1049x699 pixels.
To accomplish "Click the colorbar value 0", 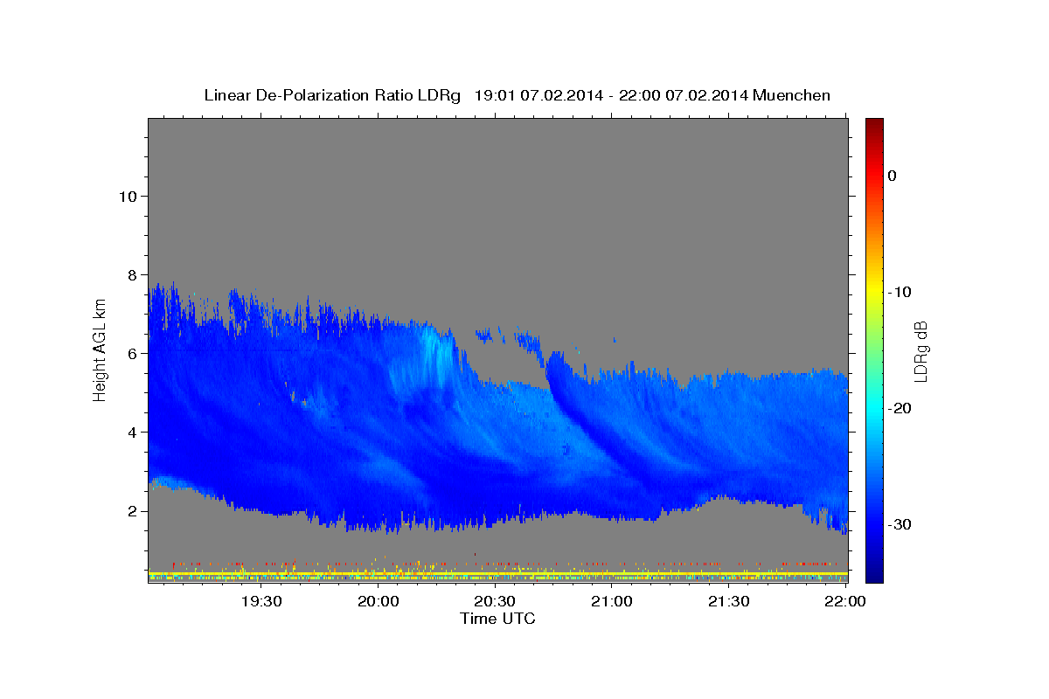I will (x=893, y=176).
